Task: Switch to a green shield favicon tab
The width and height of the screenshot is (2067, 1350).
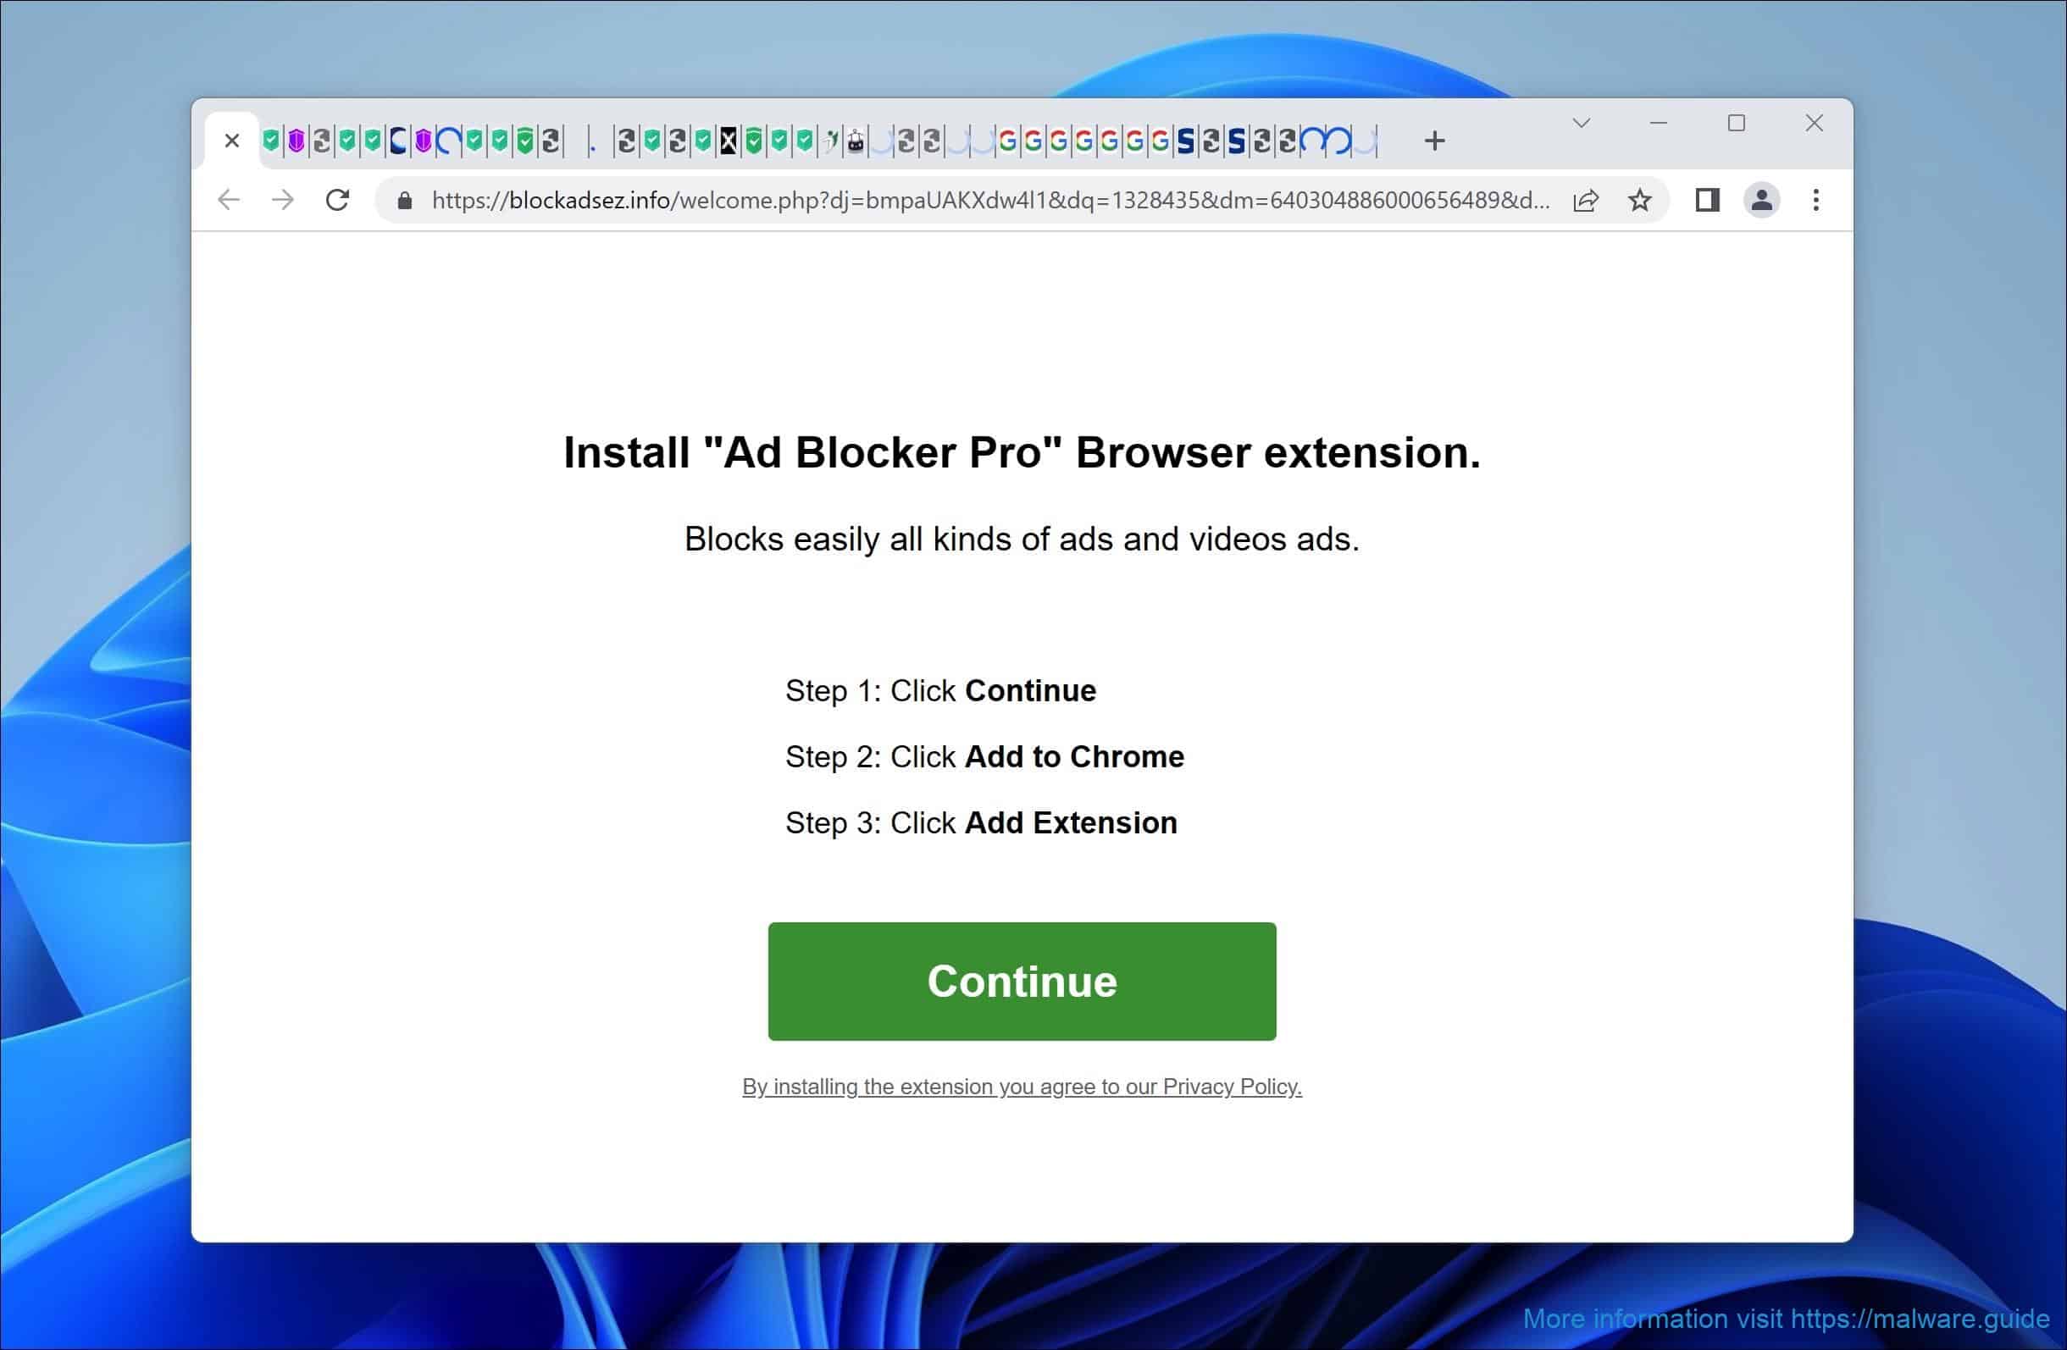Action: [x=270, y=139]
